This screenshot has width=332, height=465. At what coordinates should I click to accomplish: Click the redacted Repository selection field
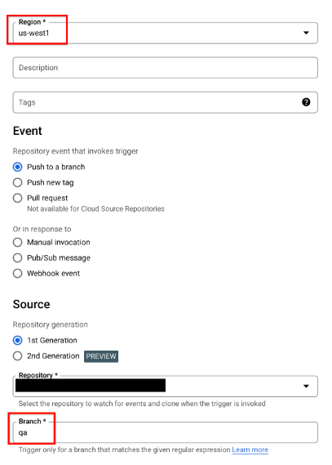coord(91,386)
